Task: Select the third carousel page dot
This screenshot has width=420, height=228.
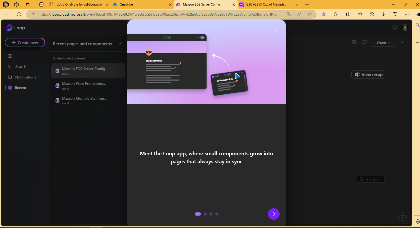Action: 211,214
